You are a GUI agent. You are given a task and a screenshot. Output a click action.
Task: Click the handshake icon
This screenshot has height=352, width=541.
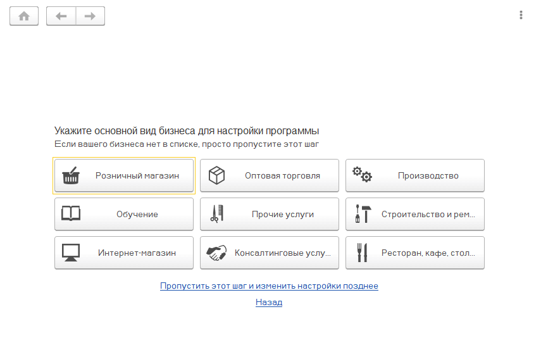[x=216, y=253]
